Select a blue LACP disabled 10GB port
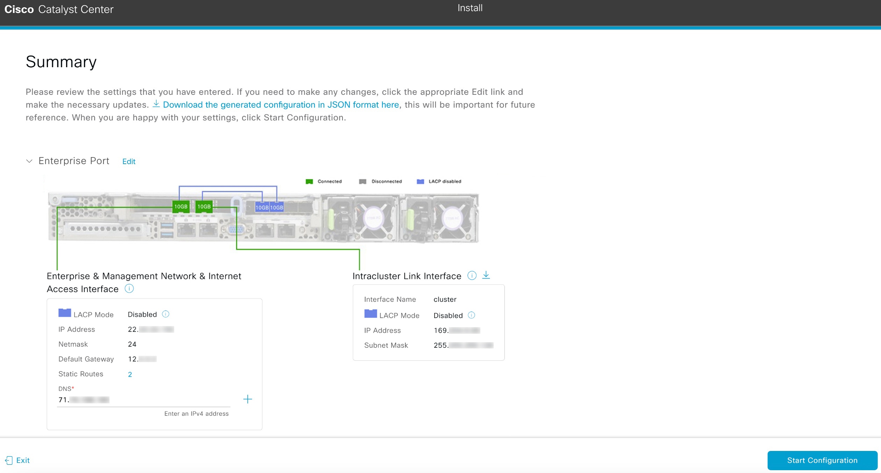 click(x=262, y=207)
